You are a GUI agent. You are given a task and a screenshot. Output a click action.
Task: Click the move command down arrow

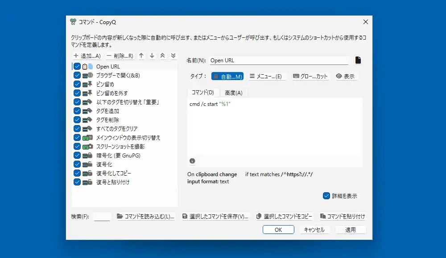tap(152, 56)
